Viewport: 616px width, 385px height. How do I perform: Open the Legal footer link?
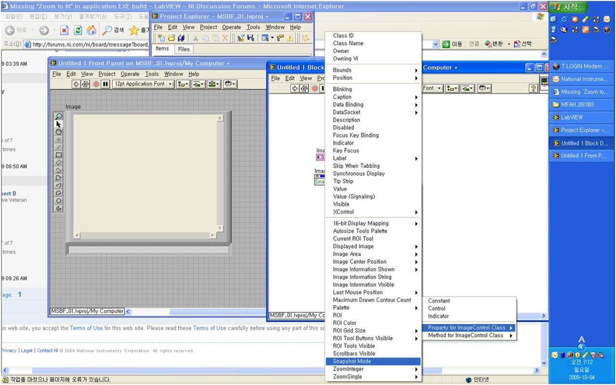click(x=27, y=351)
